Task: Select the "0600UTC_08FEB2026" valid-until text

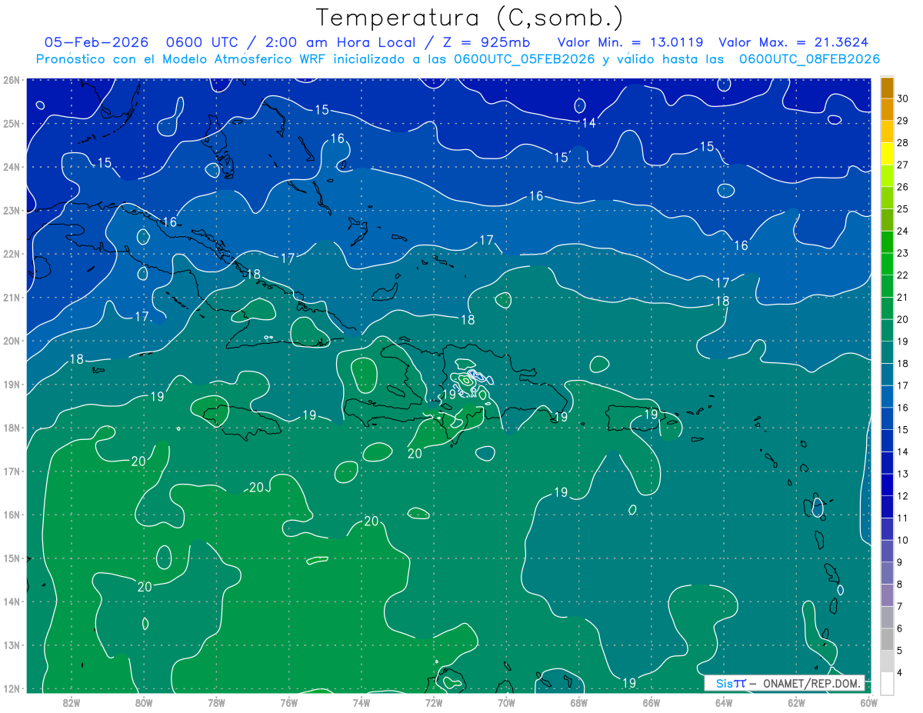Action: coord(809,59)
